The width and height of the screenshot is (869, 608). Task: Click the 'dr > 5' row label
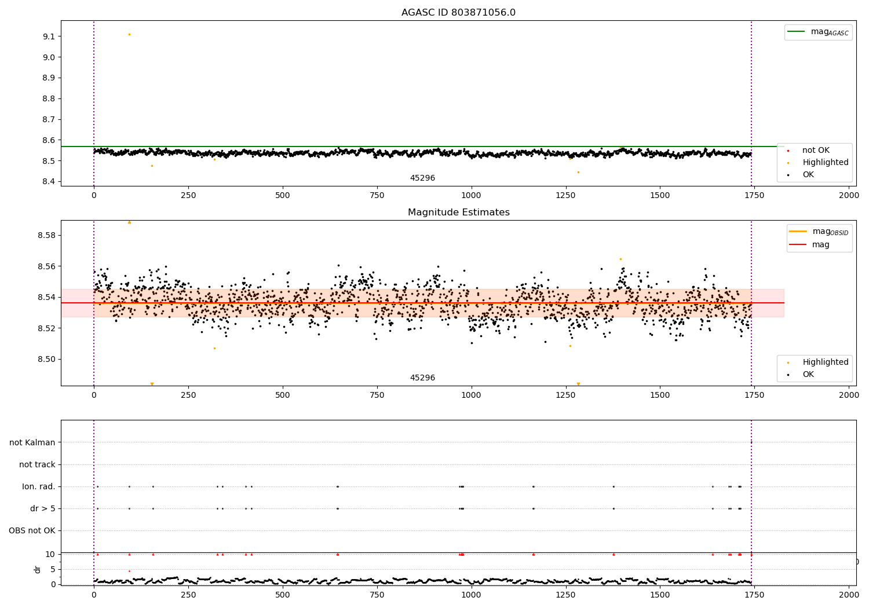click(43, 509)
